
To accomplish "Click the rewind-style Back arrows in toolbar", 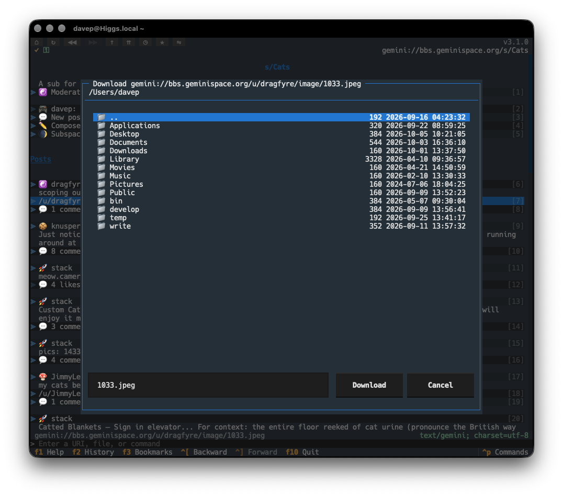I will (x=72, y=42).
